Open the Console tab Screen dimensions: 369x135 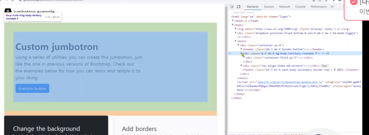click(x=300, y=7)
